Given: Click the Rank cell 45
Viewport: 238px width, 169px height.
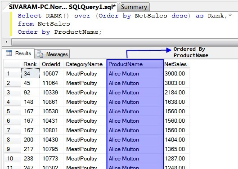Looking at the screenshot, I should [30, 83].
